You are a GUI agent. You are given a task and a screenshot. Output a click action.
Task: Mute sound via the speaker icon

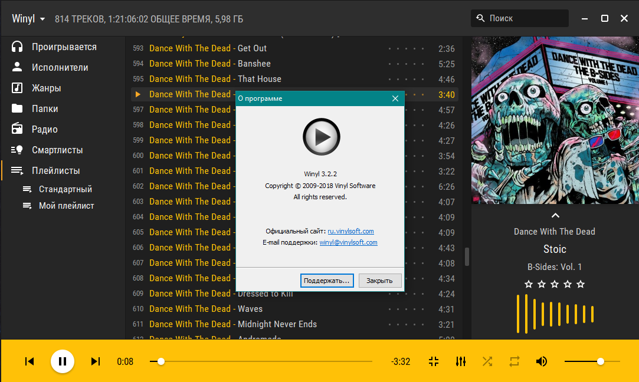coord(541,361)
